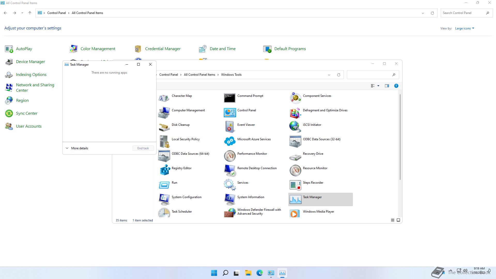Go up one level in Control Panel
Image resolution: width=496 pixels, height=279 pixels.
[30, 13]
